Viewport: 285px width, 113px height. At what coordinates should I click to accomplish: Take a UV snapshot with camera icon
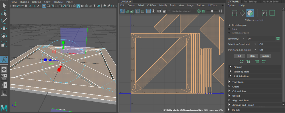tap(159, 11)
